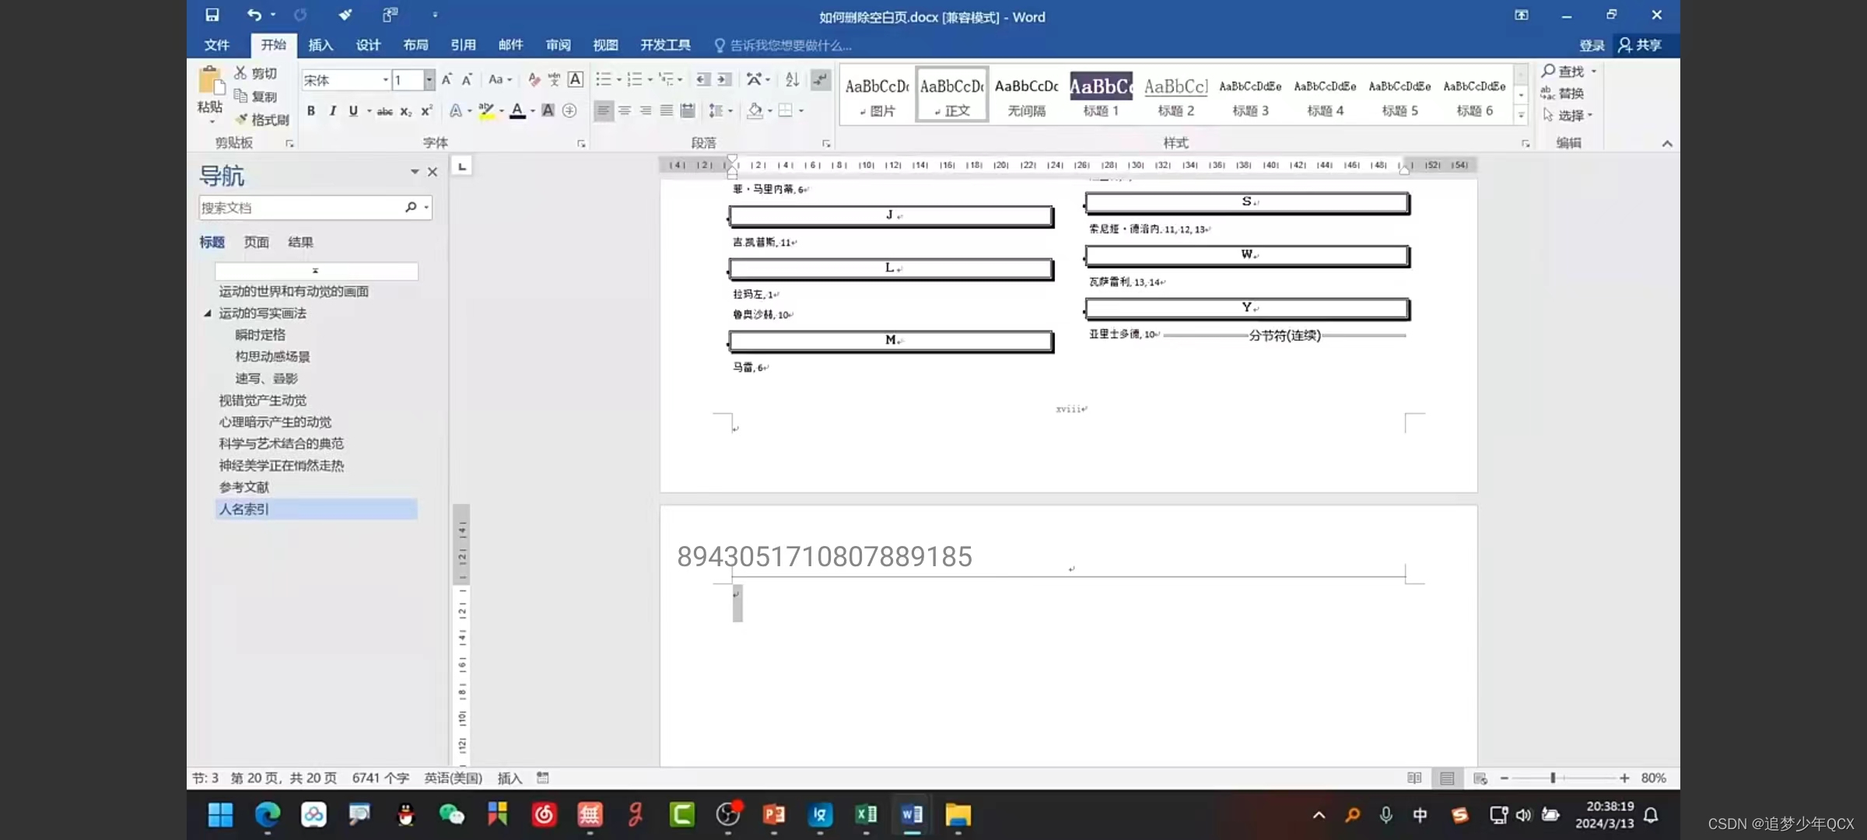Click the Format Painter (格式刷) brush icon
The width and height of the screenshot is (1867, 840).
242,119
